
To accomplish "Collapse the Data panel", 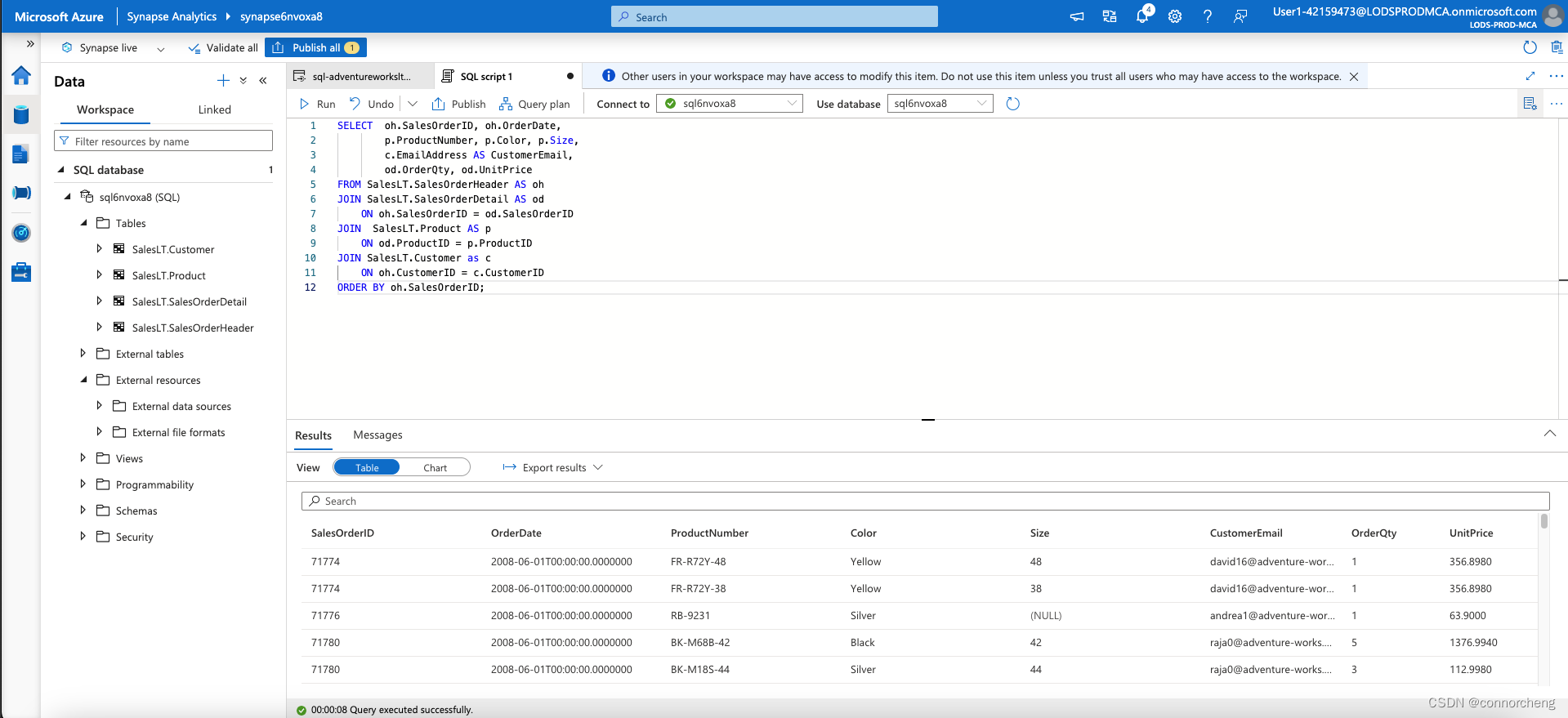I will pyautogui.click(x=263, y=80).
